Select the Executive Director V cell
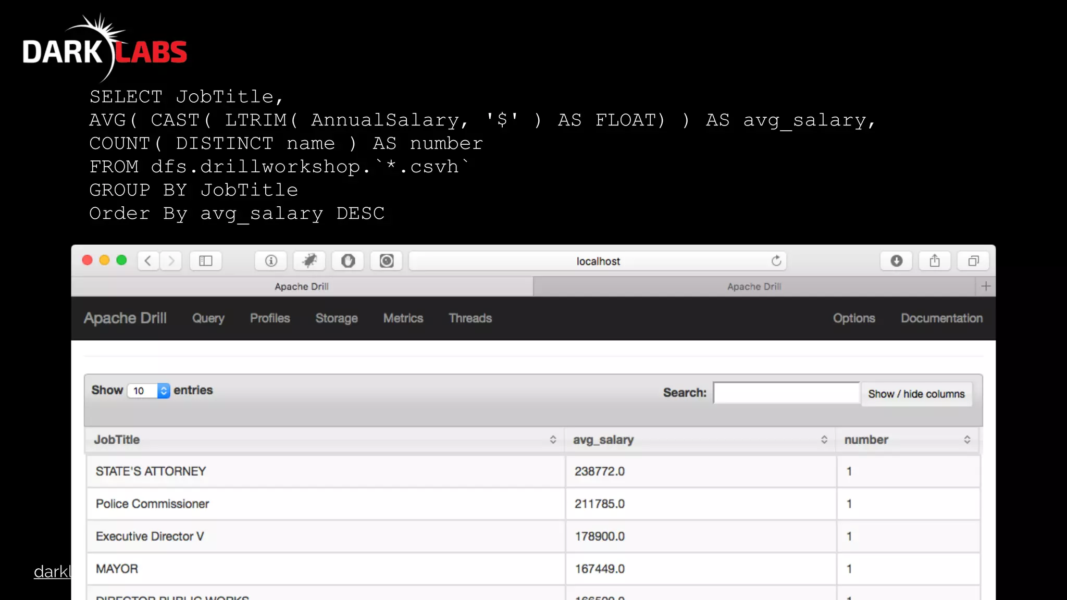This screenshot has height=600, width=1067. (x=326, y=536)
